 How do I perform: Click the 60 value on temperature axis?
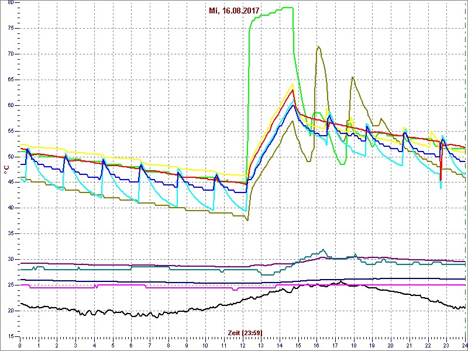tap(10, 105)
